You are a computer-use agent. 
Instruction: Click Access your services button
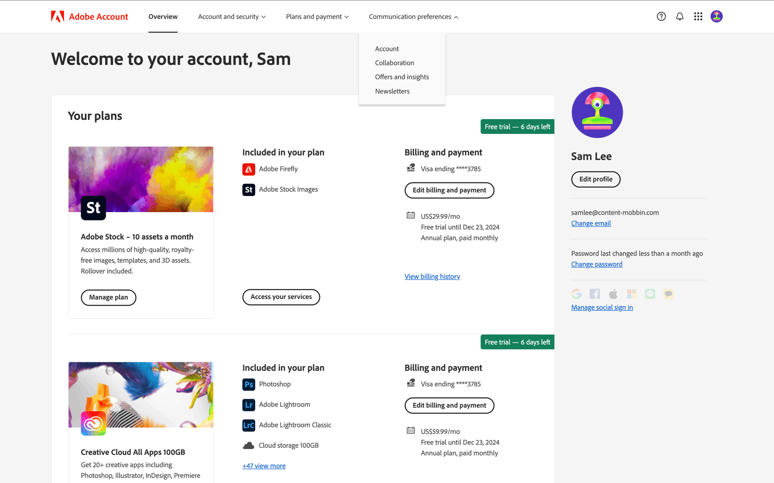pos(281,297)
